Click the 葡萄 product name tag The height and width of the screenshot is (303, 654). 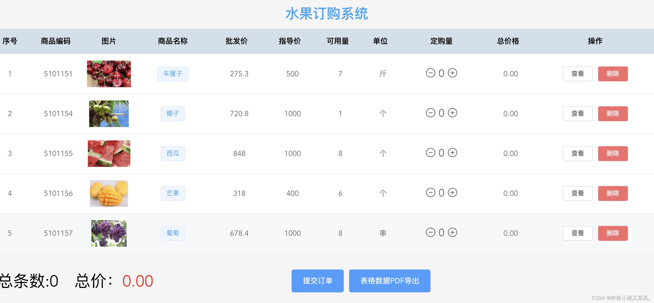[x=173, y=233]
